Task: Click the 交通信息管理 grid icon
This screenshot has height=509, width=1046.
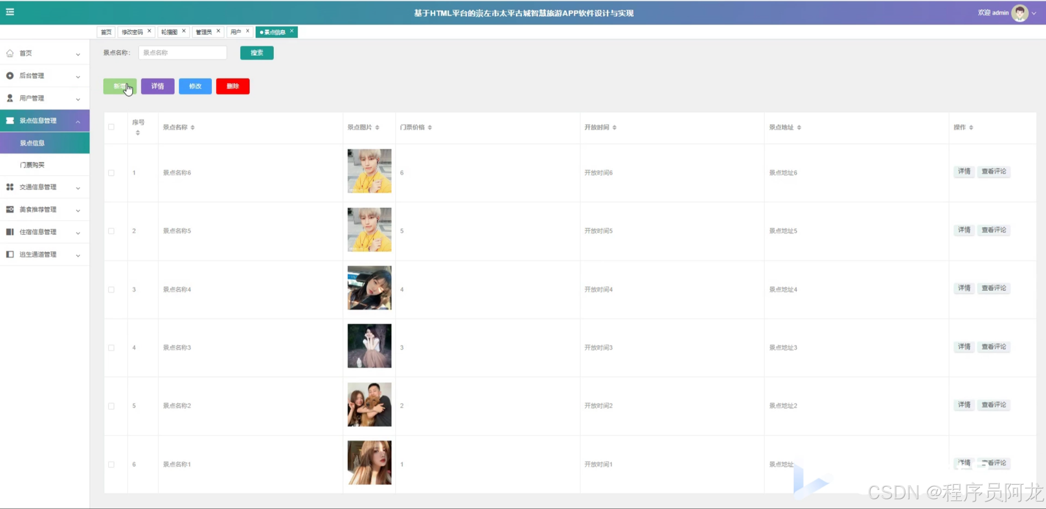Action: (x=10, y=187)
